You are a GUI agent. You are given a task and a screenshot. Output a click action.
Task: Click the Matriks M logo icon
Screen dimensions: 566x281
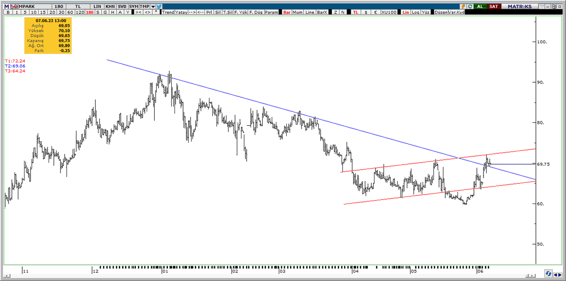[x=7, y=6]
